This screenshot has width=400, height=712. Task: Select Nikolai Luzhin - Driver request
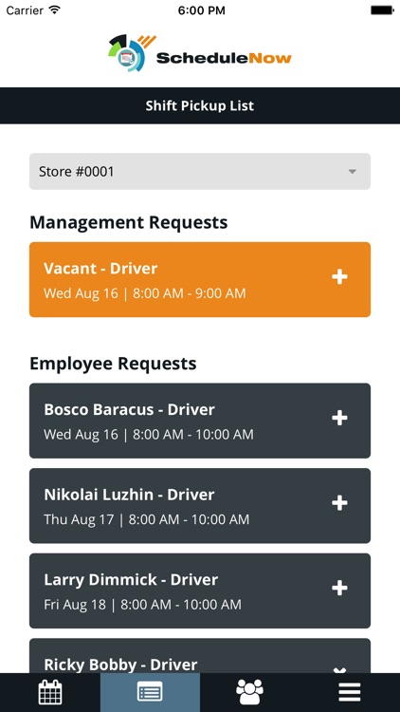coord(200,505)
